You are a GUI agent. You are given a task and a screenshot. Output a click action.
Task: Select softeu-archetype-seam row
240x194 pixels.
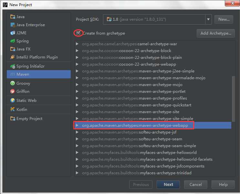pyautogui.click(x=153, y=139)
